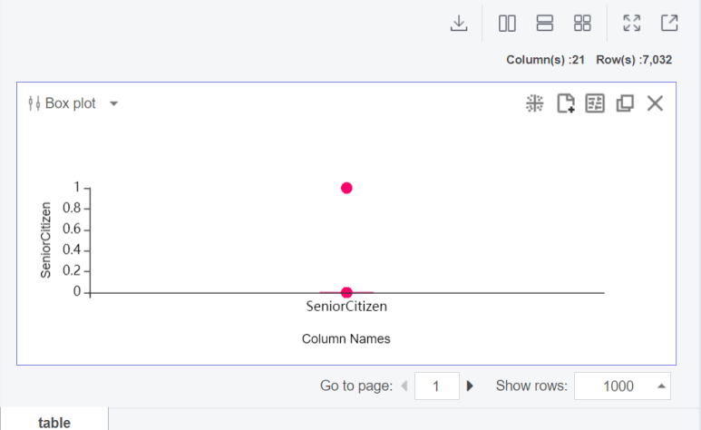Open chart settings panel icon

[x=595, y=103]
